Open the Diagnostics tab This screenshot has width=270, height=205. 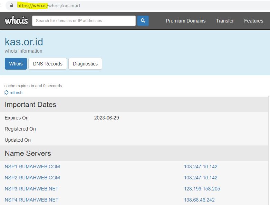pos(85,64)
